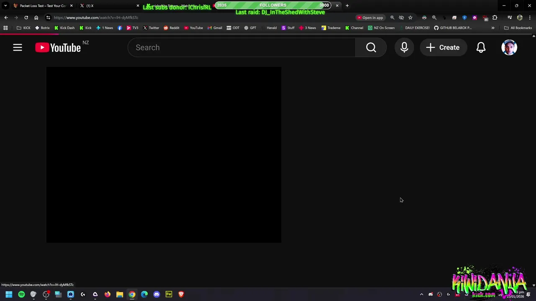Open Stuff bookmark
Screen dimensions: 536x301
[288, 28]
